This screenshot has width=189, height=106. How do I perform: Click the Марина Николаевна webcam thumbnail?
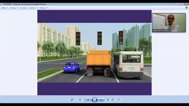coord(169,23)
